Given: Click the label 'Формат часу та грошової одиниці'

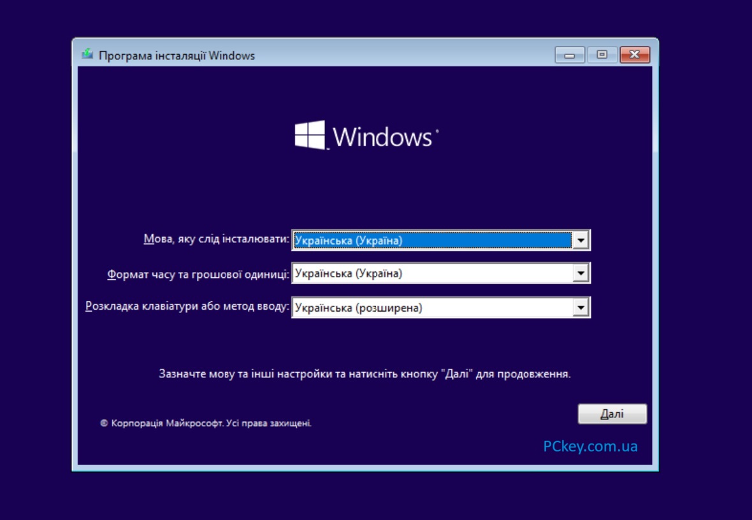Looking at the screenshot, I should click(x=198, y=275).
